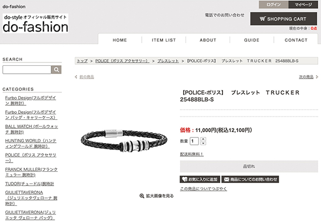Go to the next product arrow link
The image size is (321, 223).
[x=308, y=77]
